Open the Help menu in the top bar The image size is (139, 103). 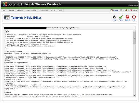click(x=60, y=10)
